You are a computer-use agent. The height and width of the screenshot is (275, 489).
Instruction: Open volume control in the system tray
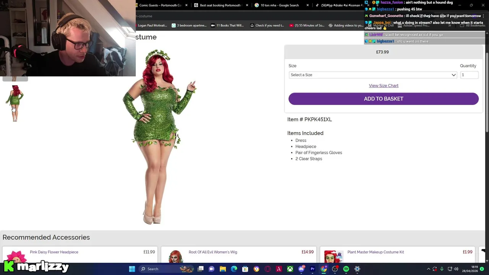456,269
